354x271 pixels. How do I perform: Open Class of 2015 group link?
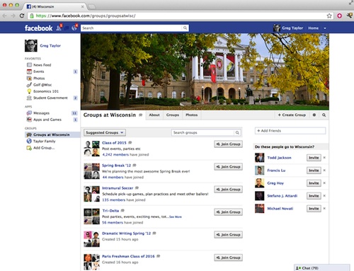coord(114,143)
